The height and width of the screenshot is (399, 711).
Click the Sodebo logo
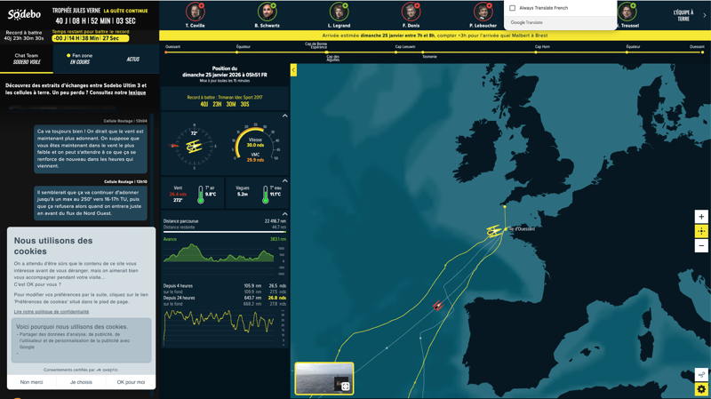coord(24,14)
